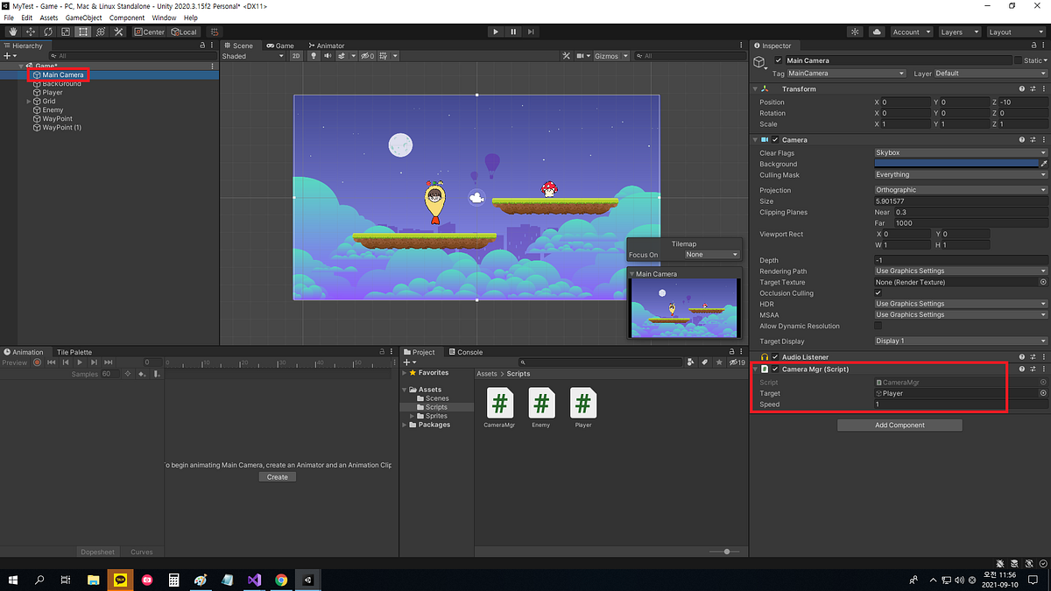Image resolution: width=1051 pixels, height=591 pixels.
Task: Select the Scale tool
Action: (x=65, y=32)
